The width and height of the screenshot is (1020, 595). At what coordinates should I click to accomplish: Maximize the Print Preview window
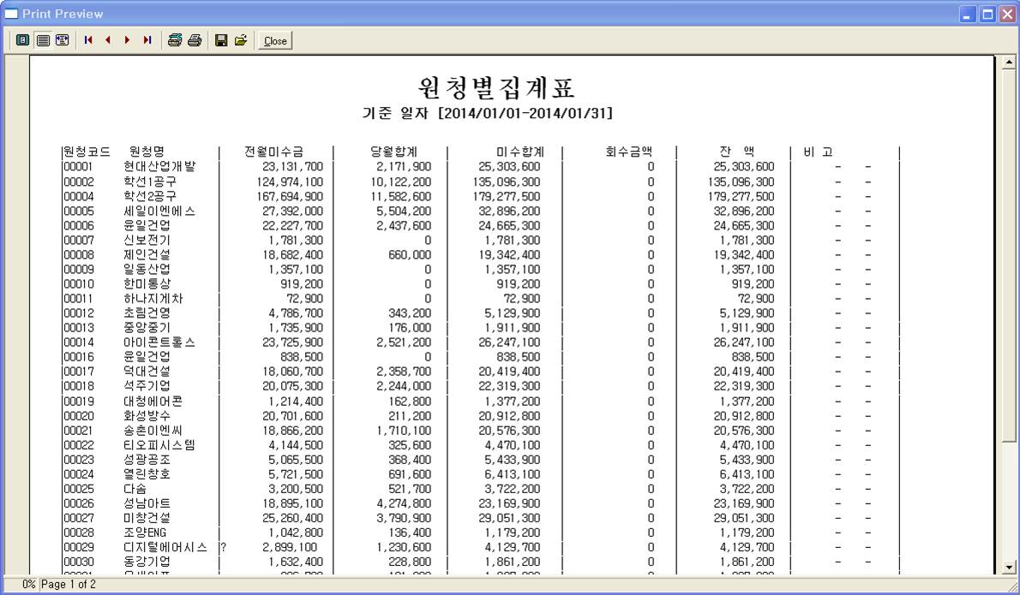[987, 15]
